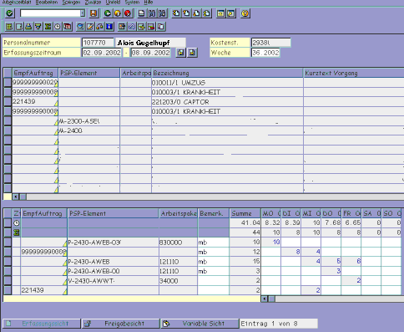
Task: Open the System menu
Action: coord(132,3)
